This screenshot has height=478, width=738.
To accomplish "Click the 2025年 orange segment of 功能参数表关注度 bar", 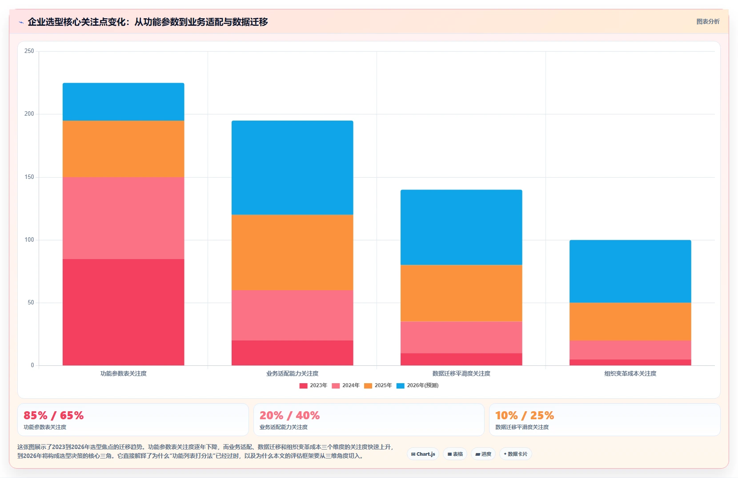I will (124, 149).
